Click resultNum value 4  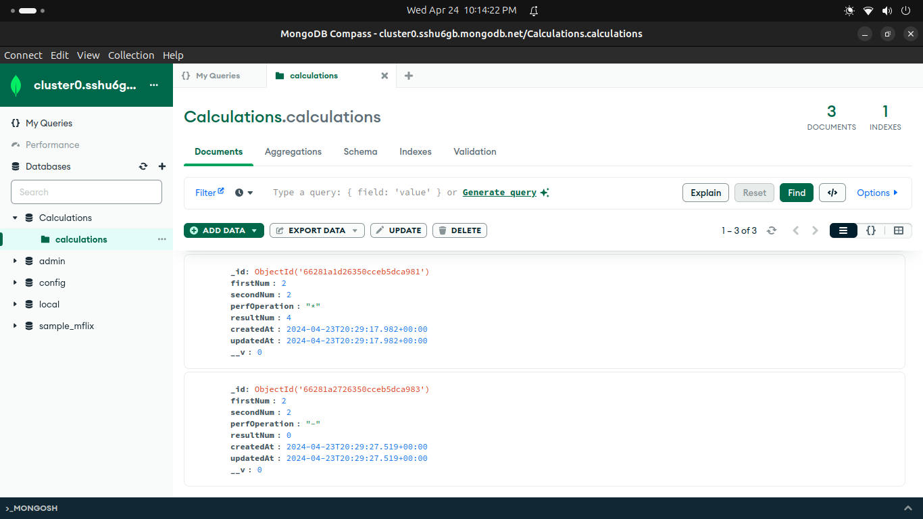click(x=289, y=318)
